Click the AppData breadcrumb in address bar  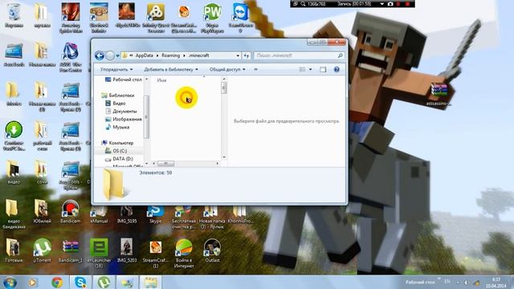pyautogui.click(x=145, y=55)
